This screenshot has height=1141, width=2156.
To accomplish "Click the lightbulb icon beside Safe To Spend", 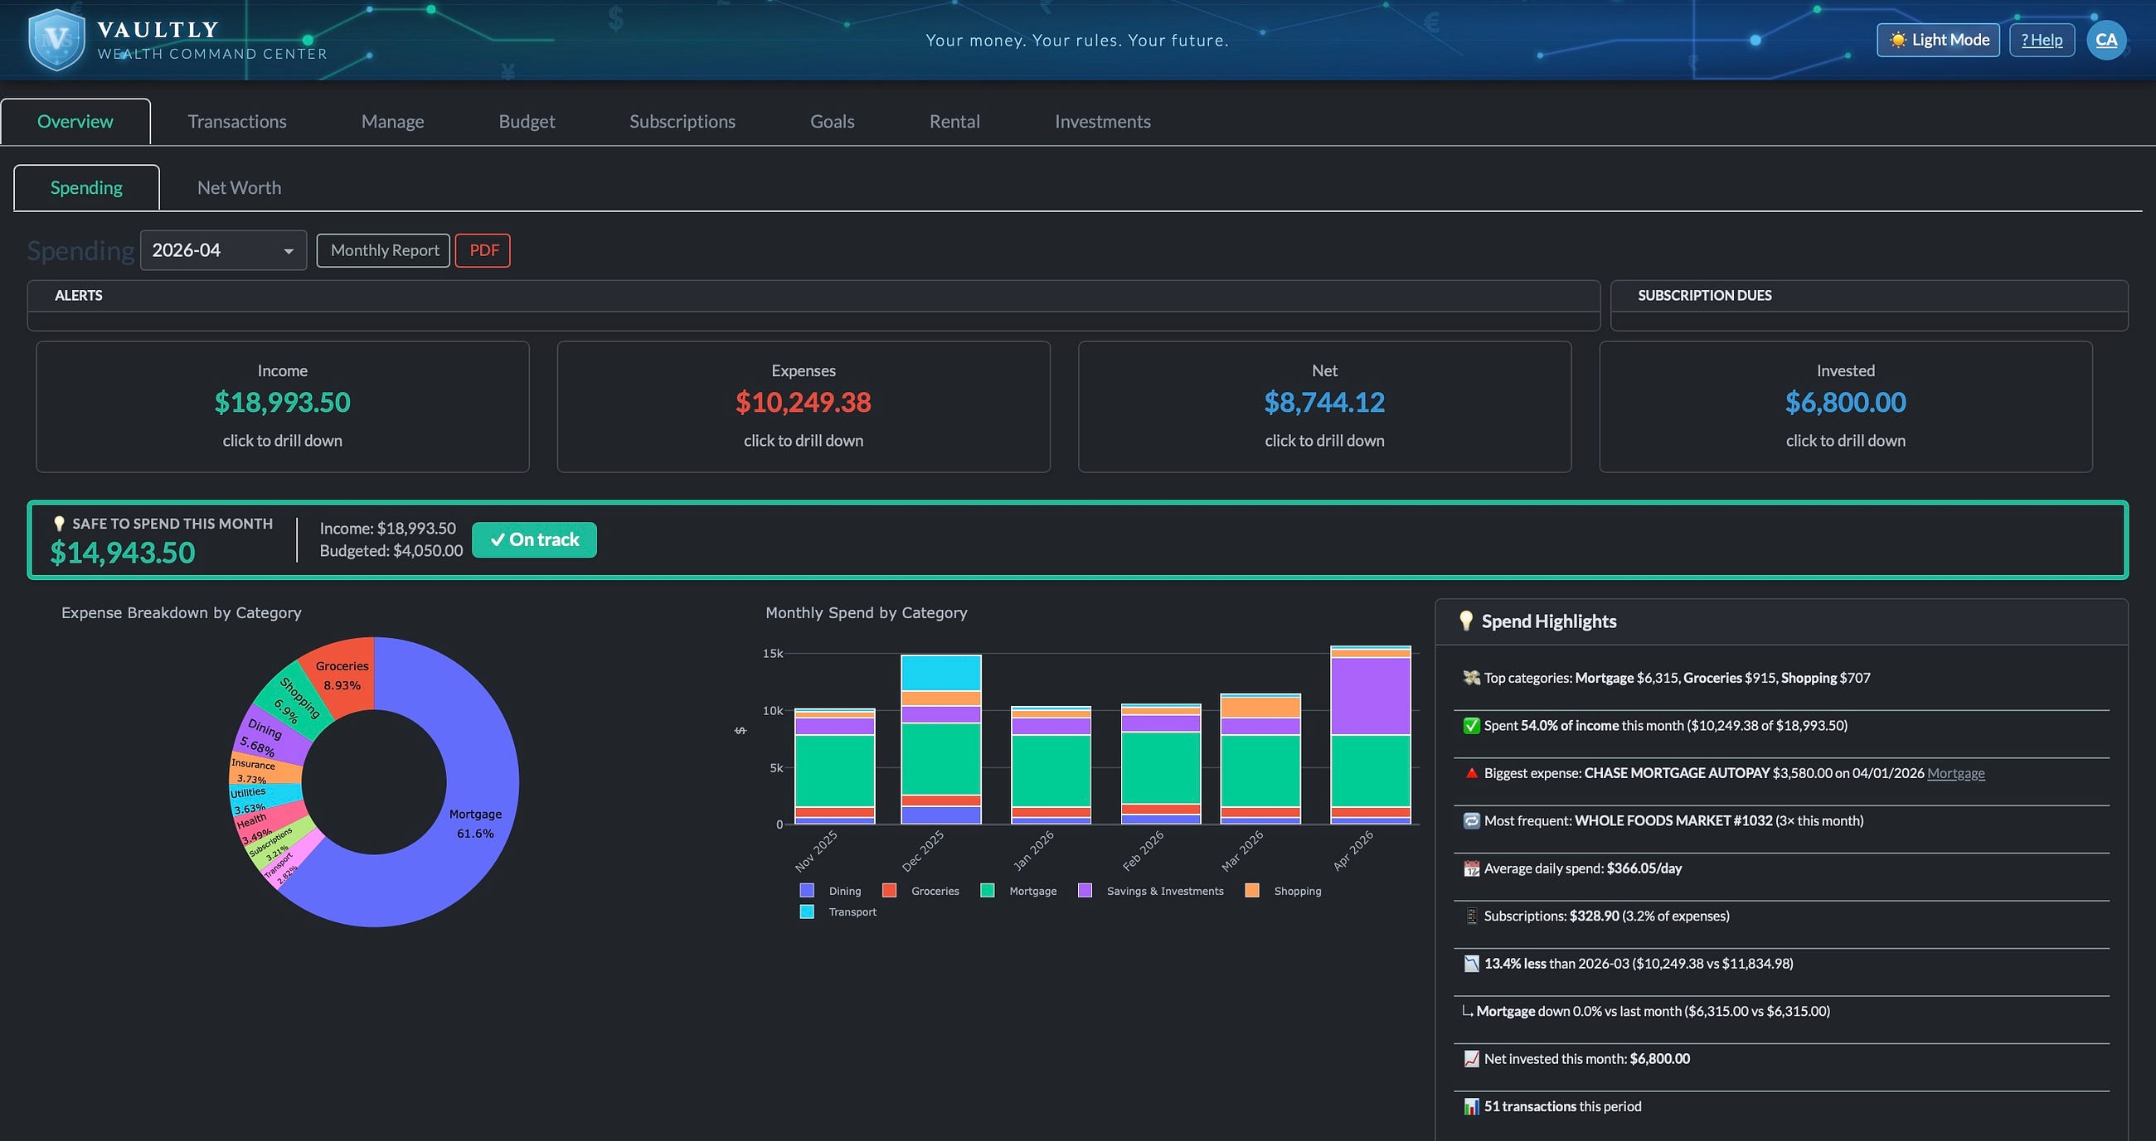I will [59, 524].
